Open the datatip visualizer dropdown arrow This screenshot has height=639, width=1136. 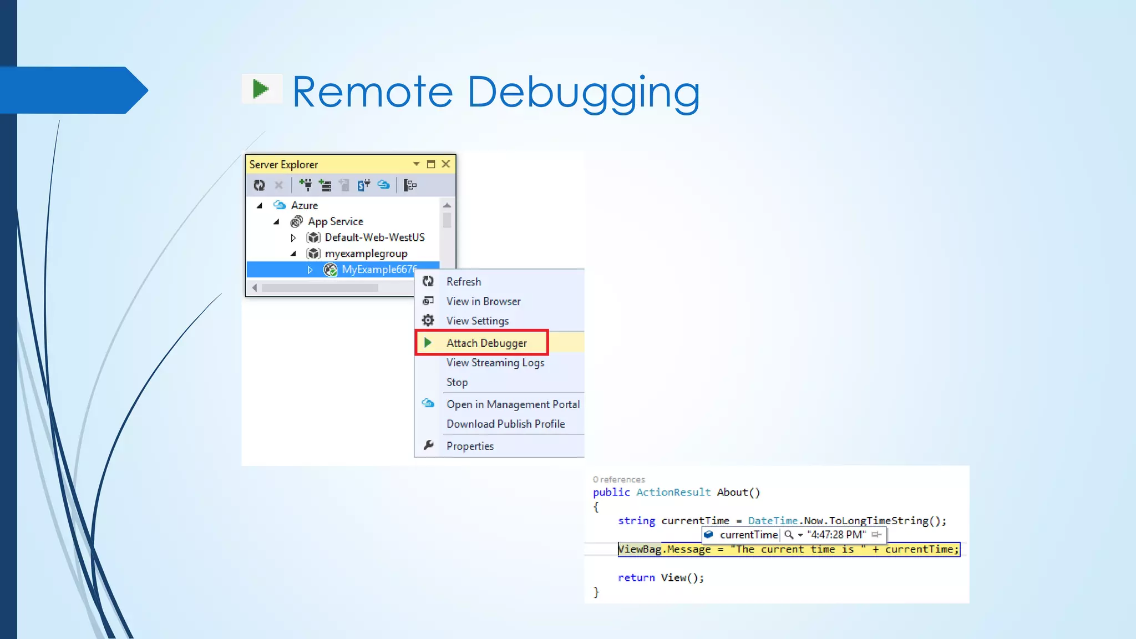800,535
